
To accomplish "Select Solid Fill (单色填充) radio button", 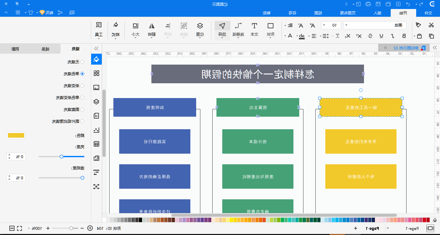I will click(82, 74).
